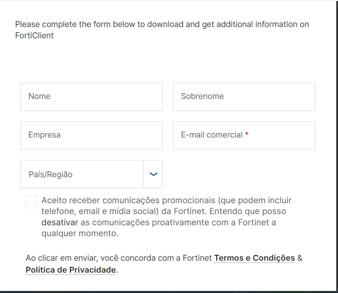Click into the E-mail comercial field
This screenshot has width=338, height=293.
pyautogui.click(x=244, y=135)
